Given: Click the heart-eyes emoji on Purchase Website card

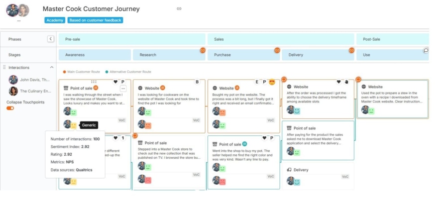Looking at the screenshot, I should point(272,82).
